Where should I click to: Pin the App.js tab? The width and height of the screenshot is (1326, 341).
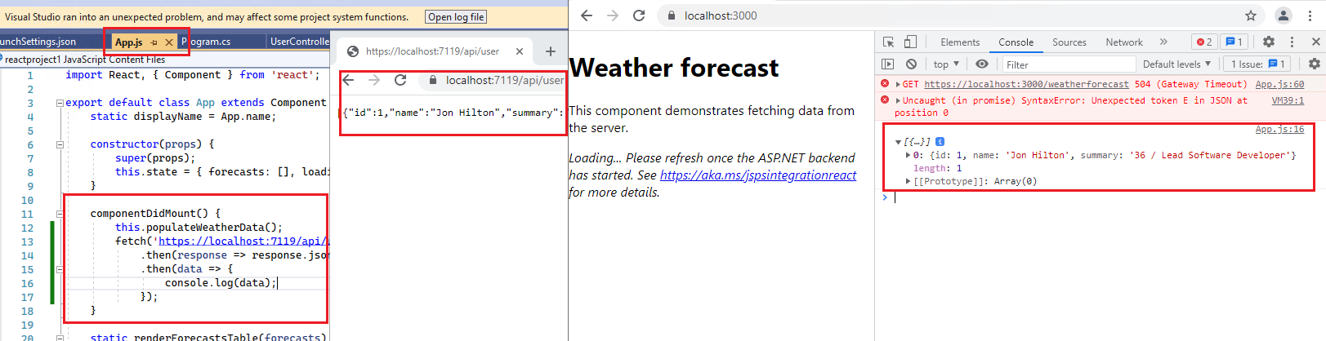click(x=154, y=42)
